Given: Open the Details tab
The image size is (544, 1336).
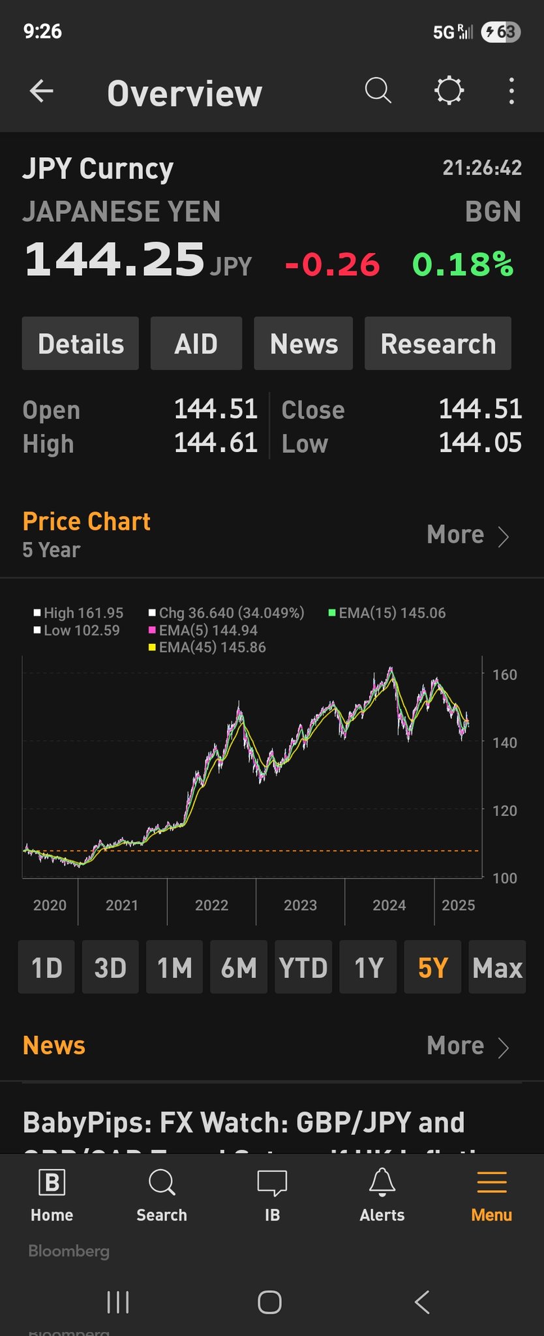Looking at the screenshot, I should [80, 344].
